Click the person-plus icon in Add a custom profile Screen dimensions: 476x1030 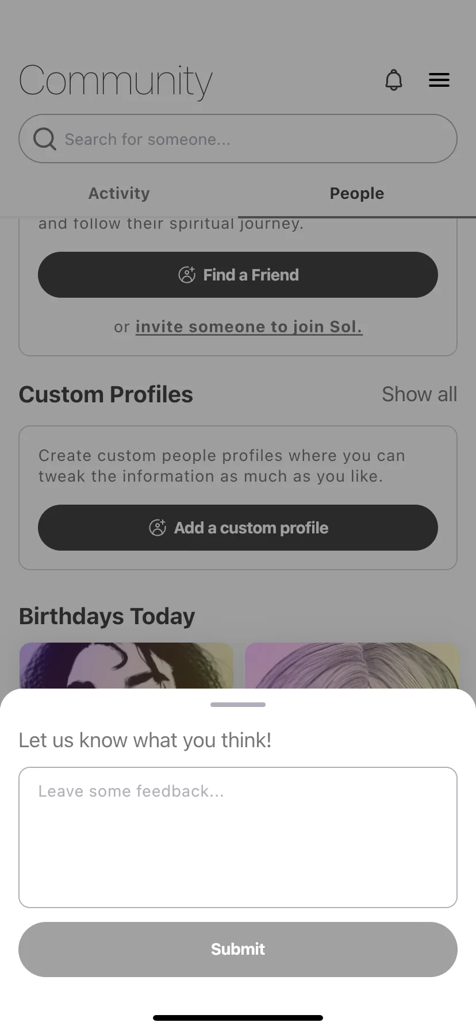[x=158, y=528]
